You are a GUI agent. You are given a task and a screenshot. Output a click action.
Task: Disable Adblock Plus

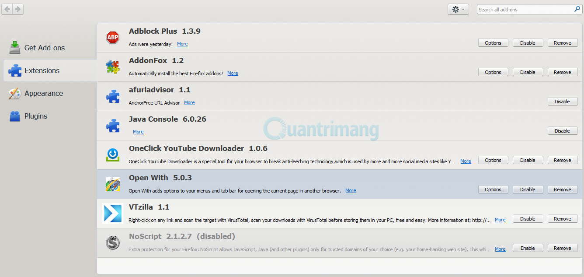click(528, 43)
